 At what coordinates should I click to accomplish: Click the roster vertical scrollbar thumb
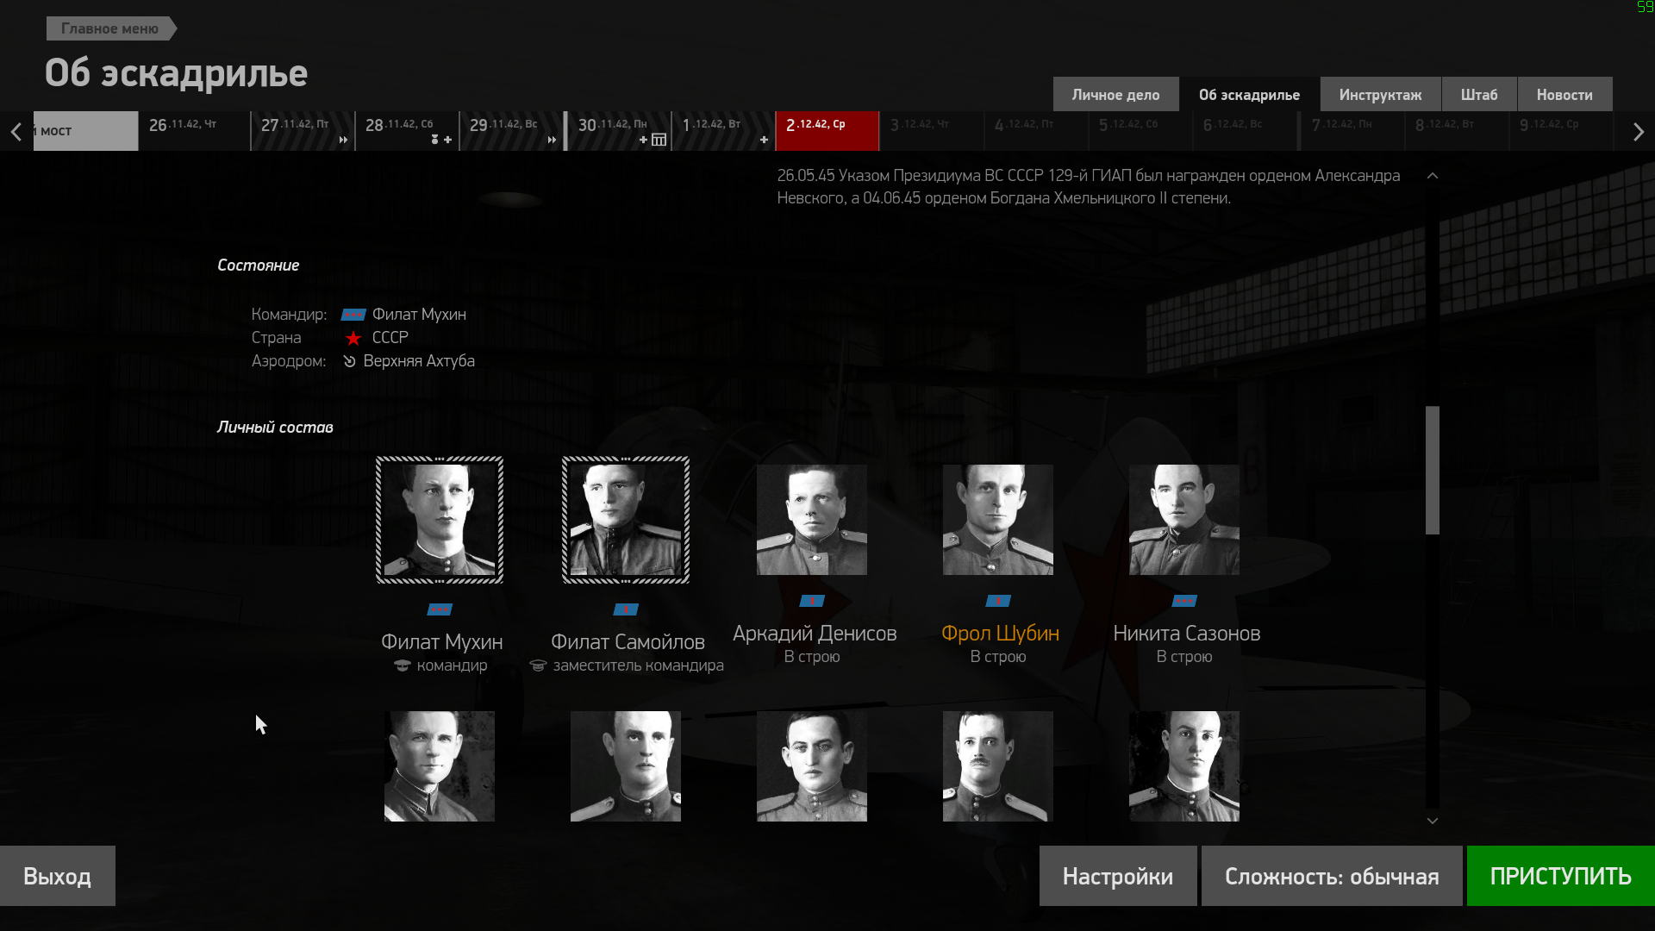tap(1433, 470)
